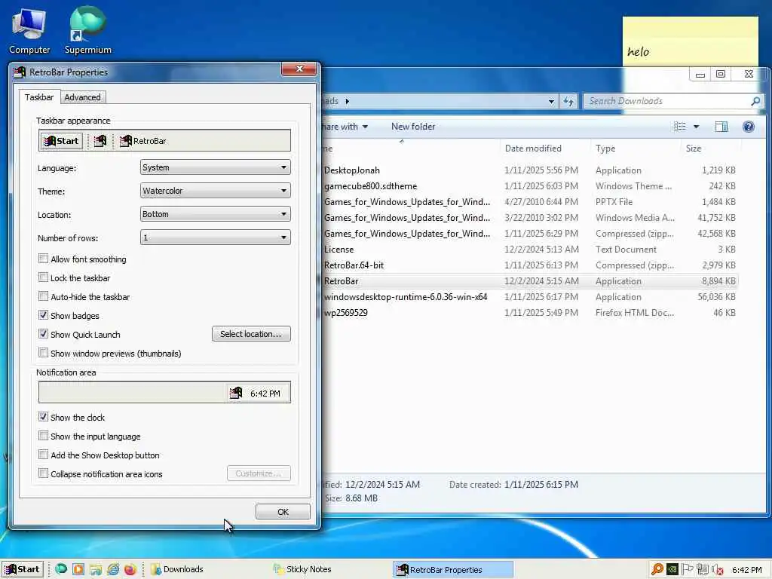Viewport: 772px width, 579px height.
Task: Click the tray icon in Notification area preview
Action: (x=236, y=393)
